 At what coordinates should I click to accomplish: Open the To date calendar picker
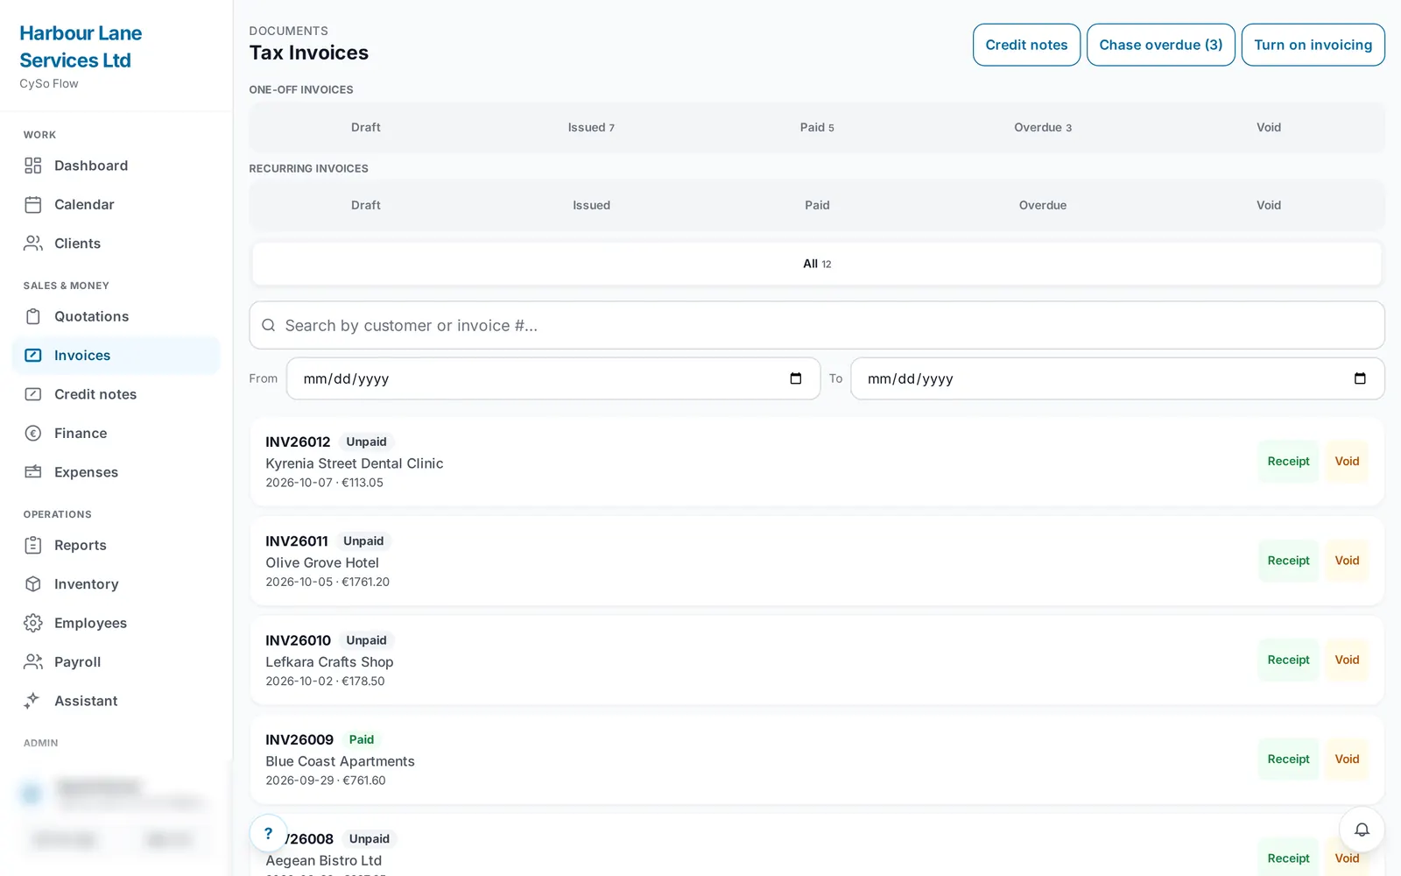coord(1360,378)
